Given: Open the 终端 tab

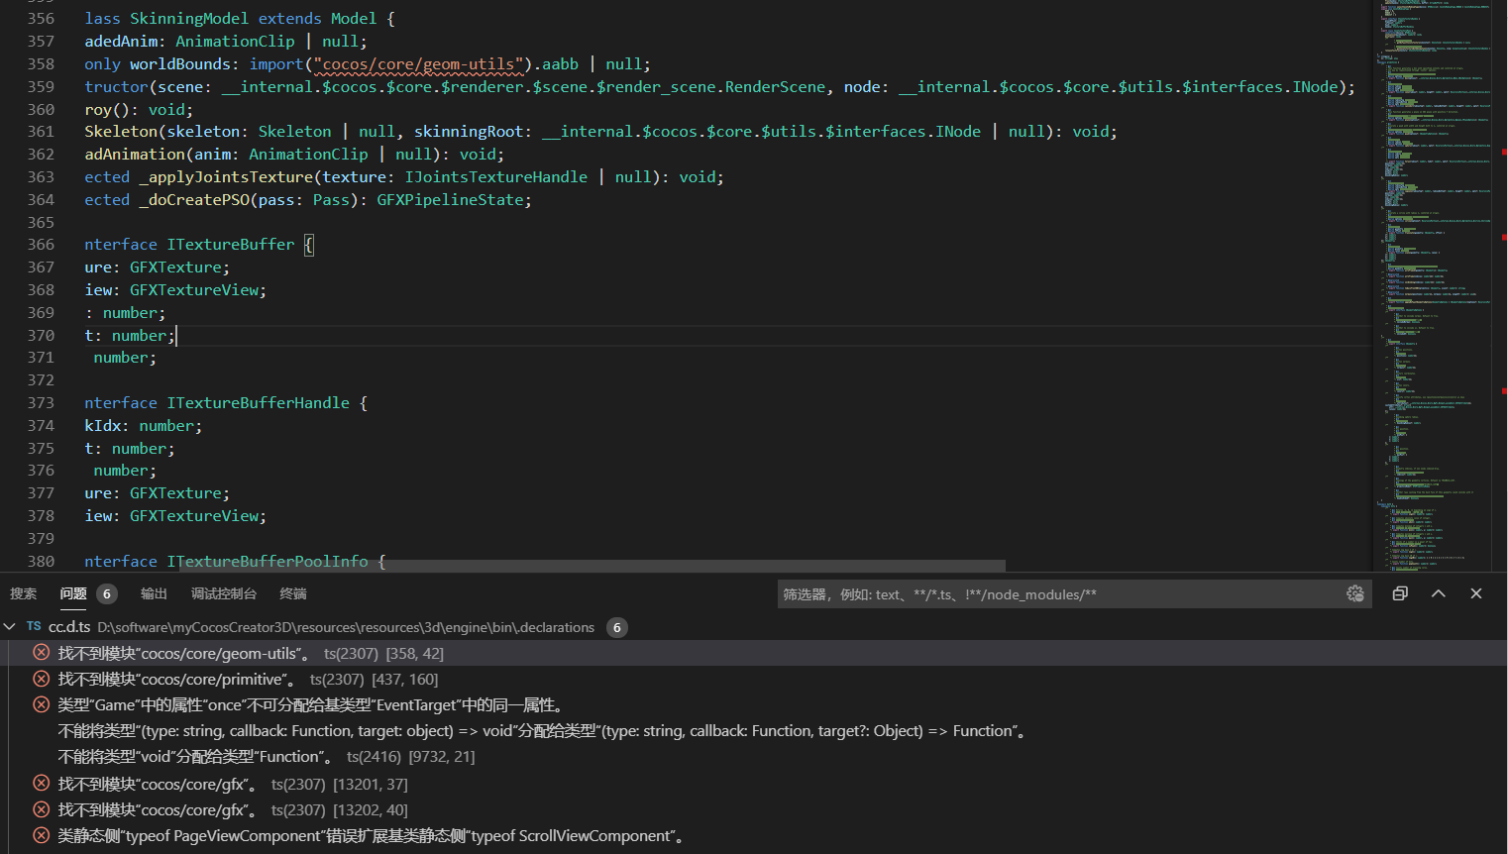Looking at the screenshot, I should click(x=293, y=593).
